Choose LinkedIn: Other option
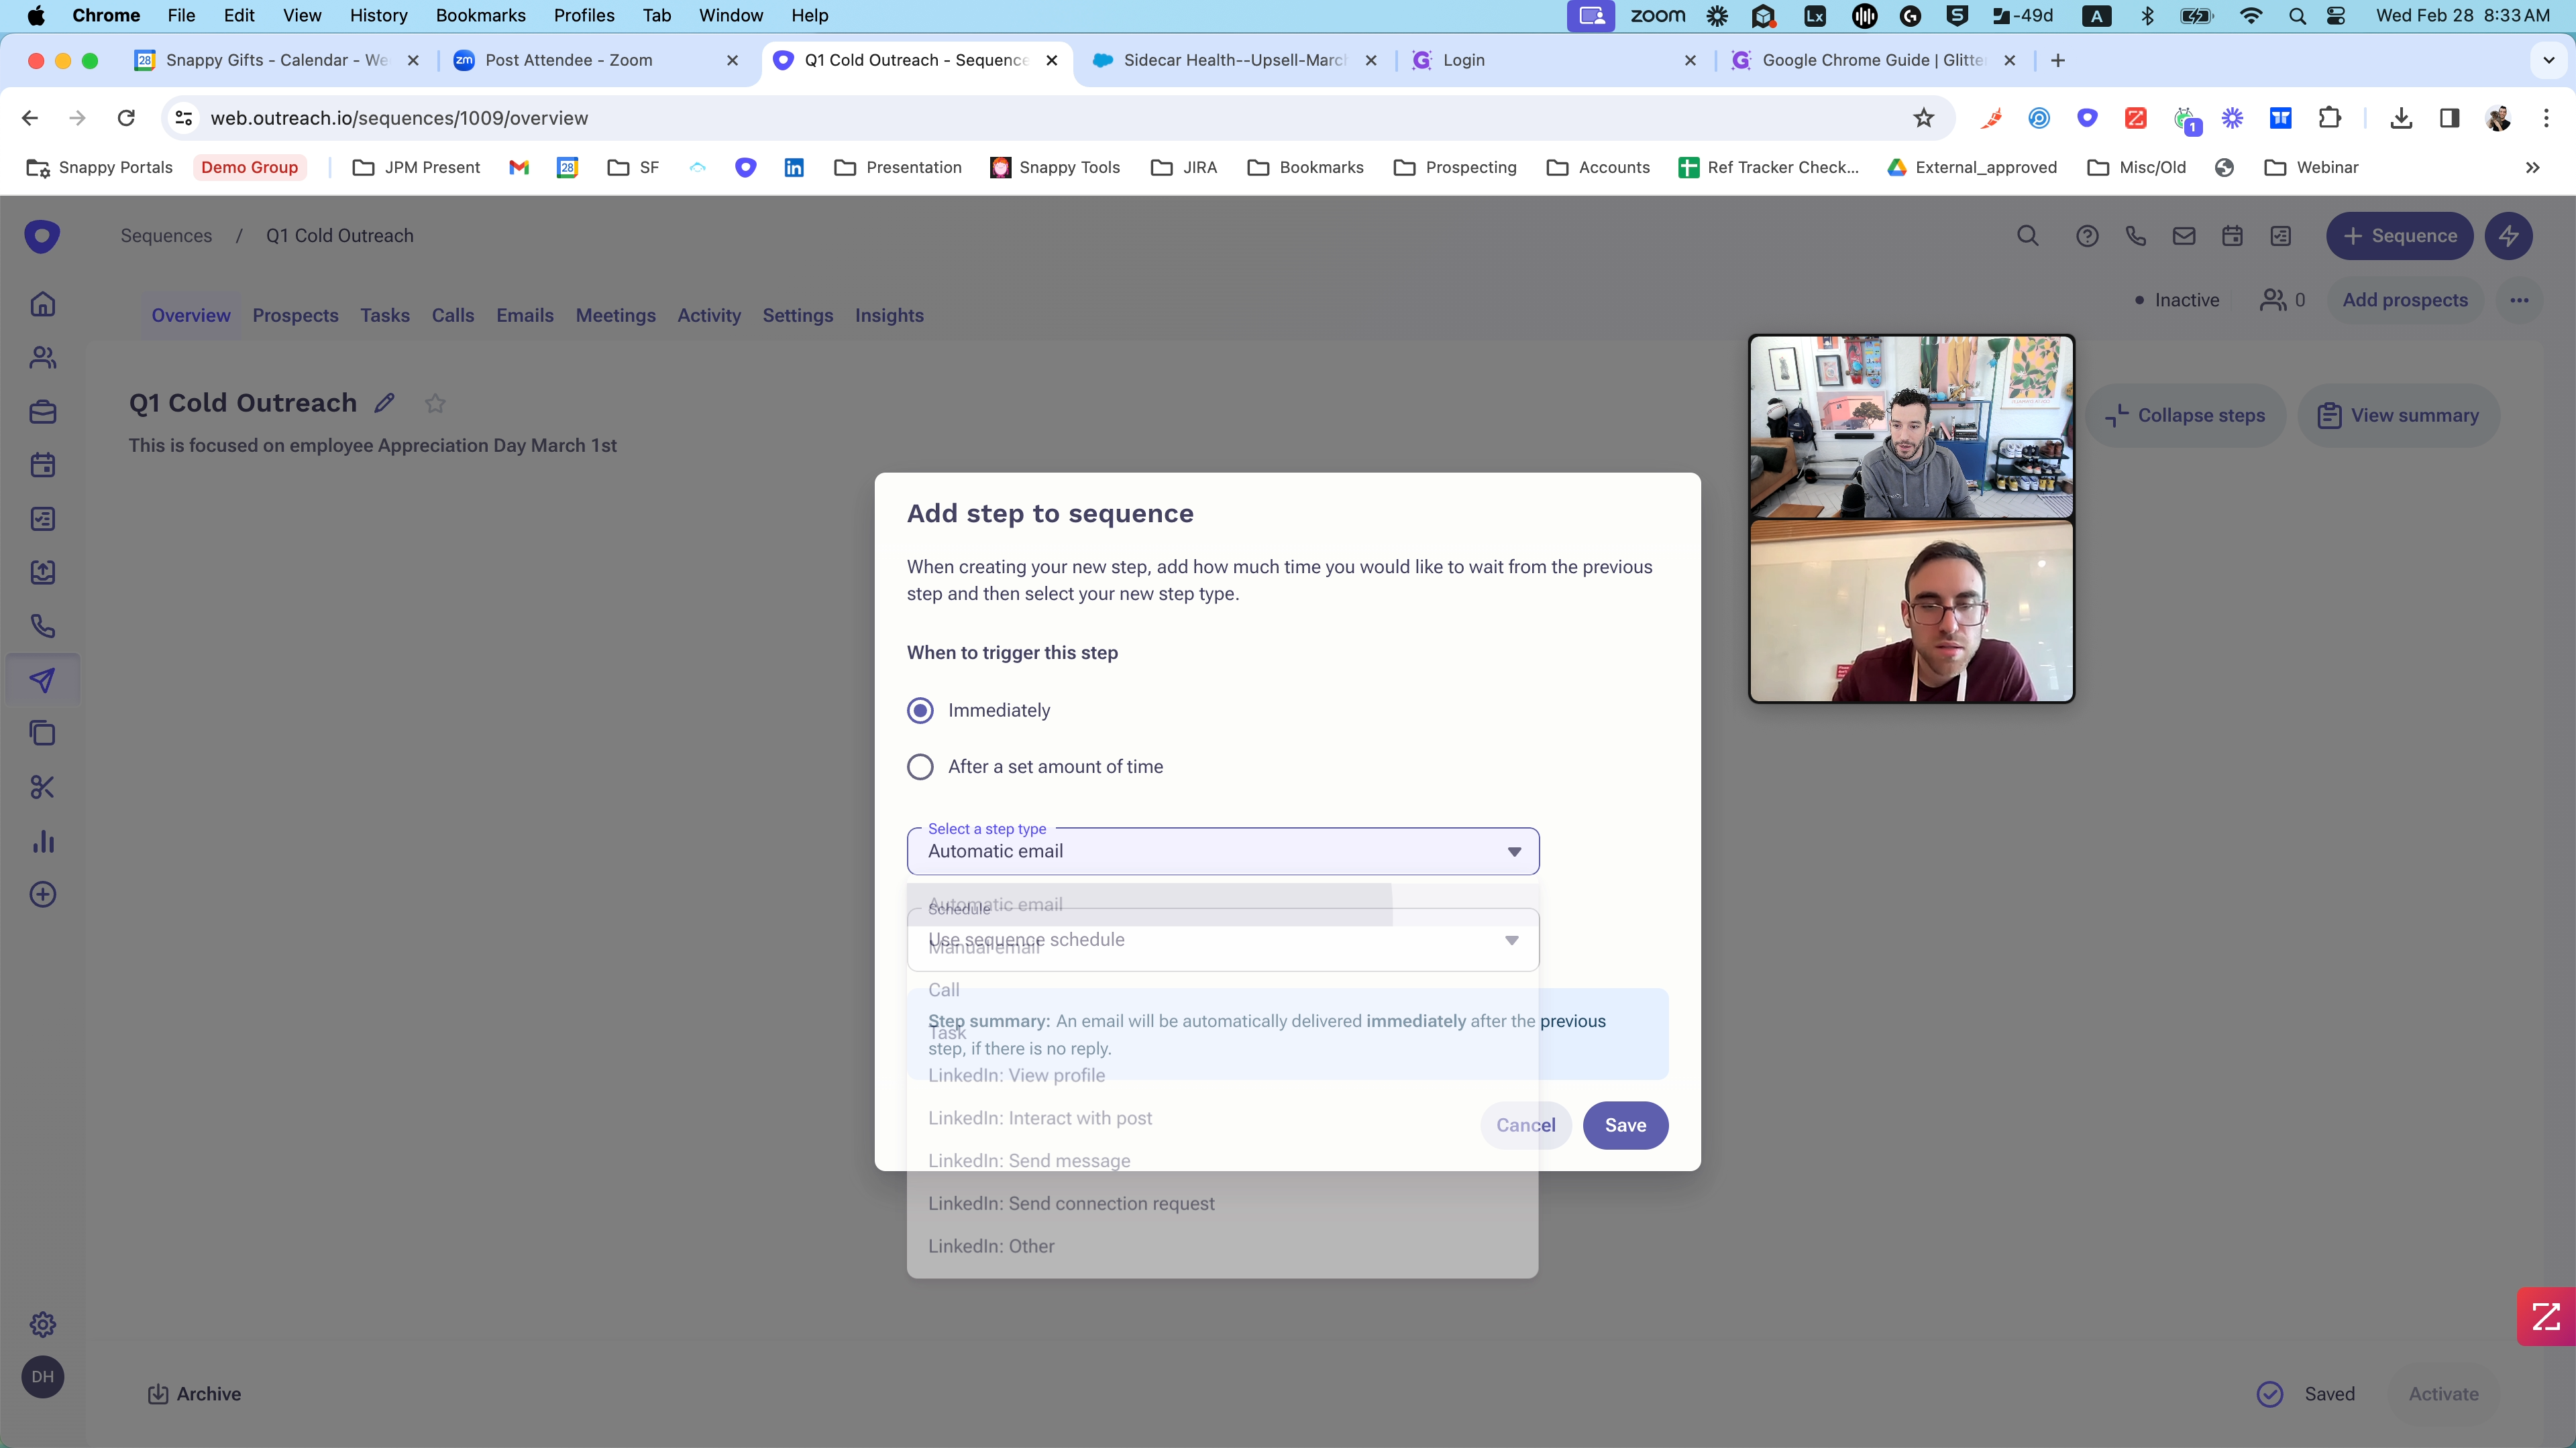The width and height of the screenshot is (2576, 1448). click(x=1222, y=1246)
